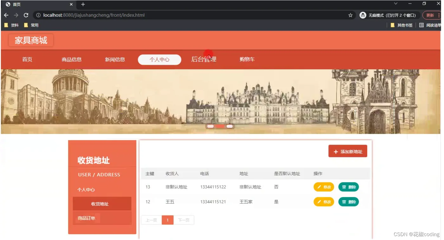
Task: Click the site info icon in address bar
Action: pyautogui.click(x=38, y=15)
